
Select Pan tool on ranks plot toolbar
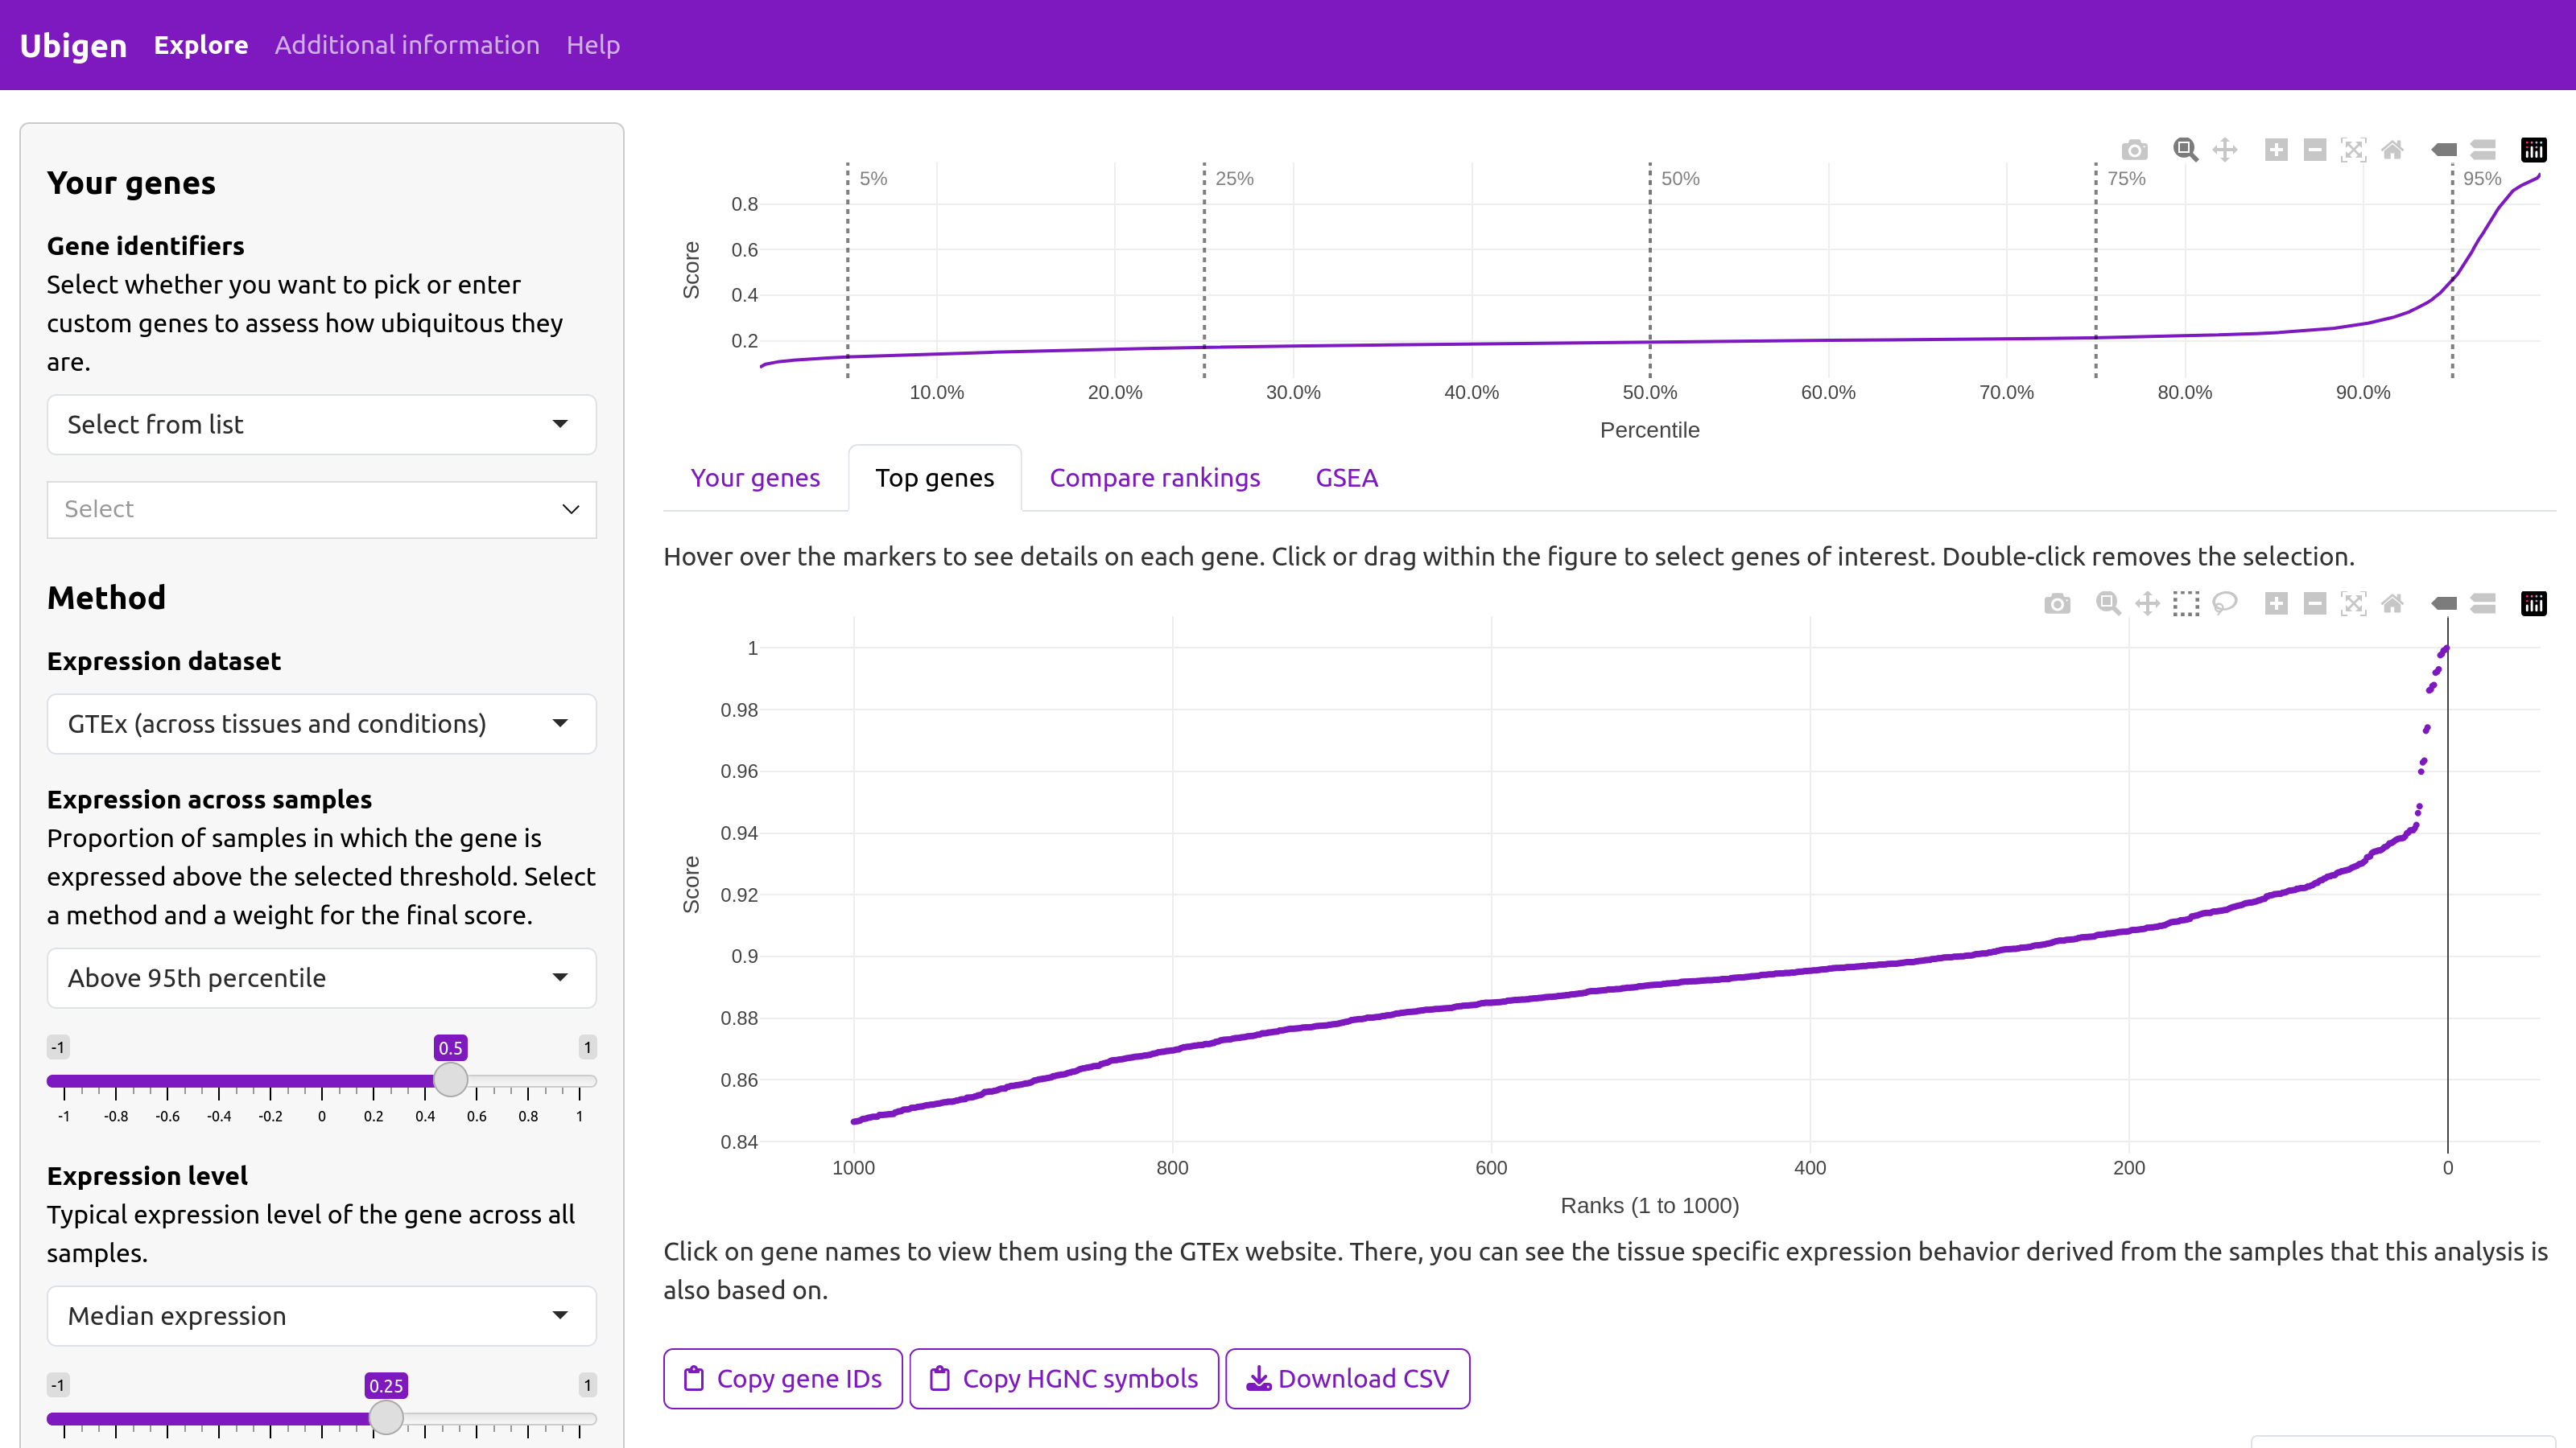click(x=2147, y=603)
